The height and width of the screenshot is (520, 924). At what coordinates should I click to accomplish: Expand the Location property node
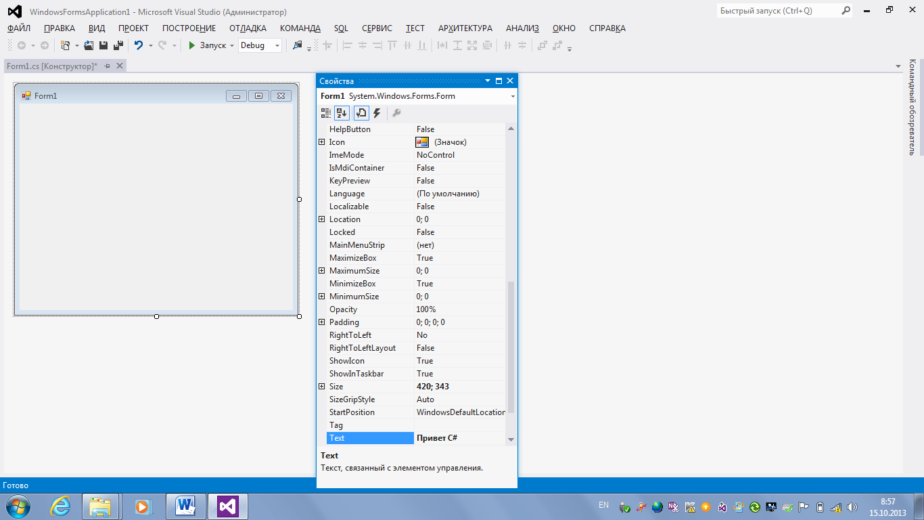(322, 219)
